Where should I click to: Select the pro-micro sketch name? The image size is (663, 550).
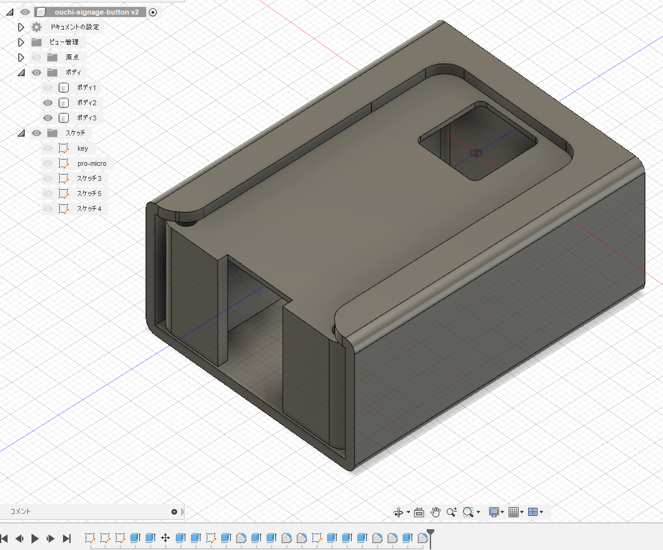[92, 163]
